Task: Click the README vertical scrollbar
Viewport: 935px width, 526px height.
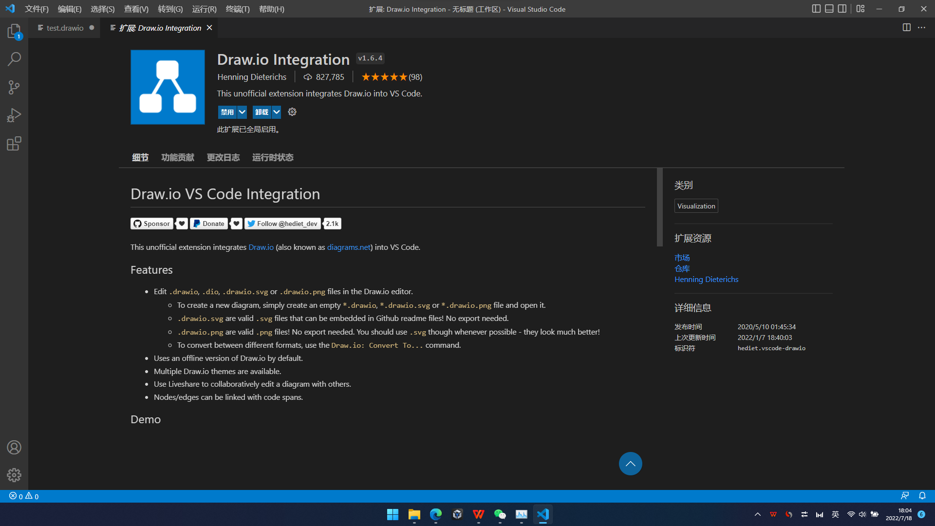Action: 659,207
